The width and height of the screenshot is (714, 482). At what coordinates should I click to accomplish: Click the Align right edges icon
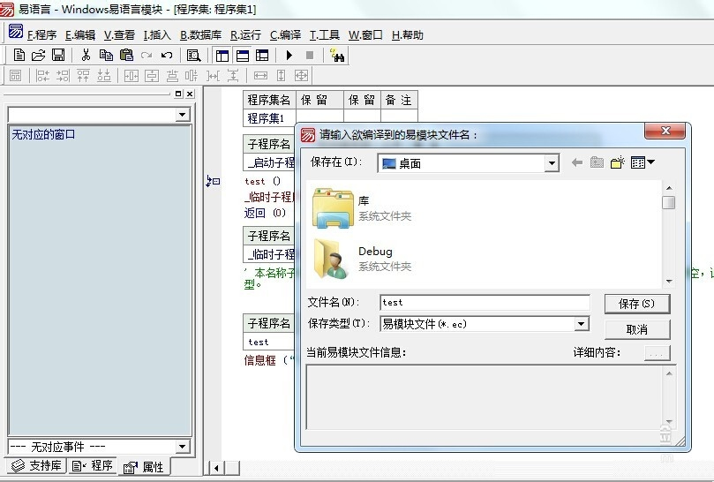point(63,76)
